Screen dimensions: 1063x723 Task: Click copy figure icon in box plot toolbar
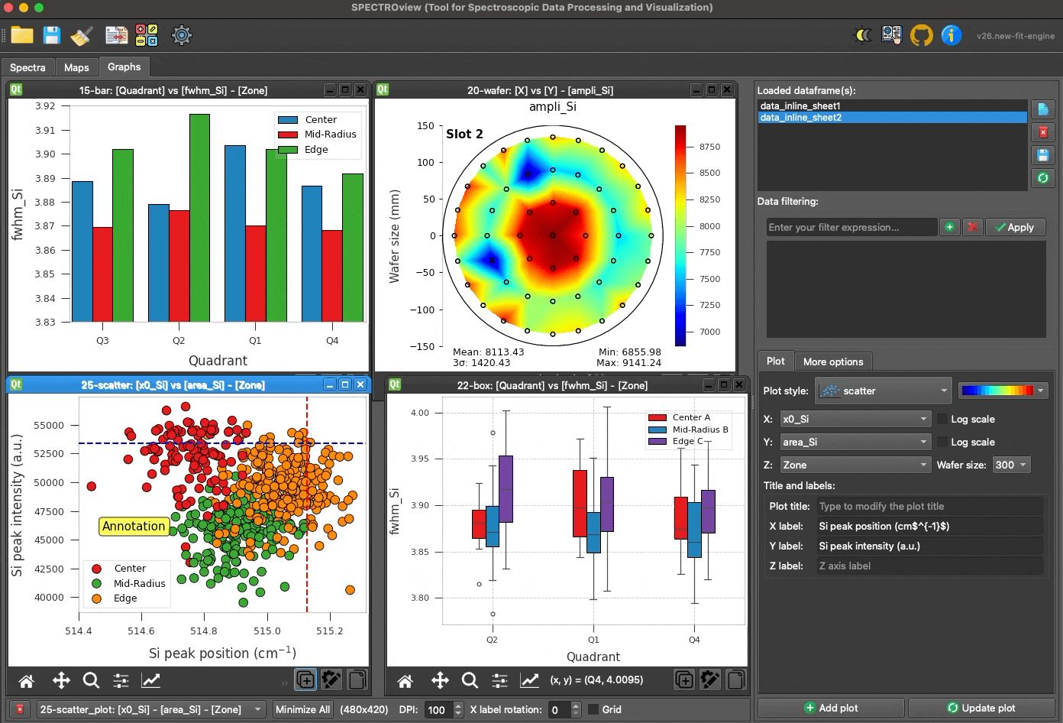[x=735, y=679]
